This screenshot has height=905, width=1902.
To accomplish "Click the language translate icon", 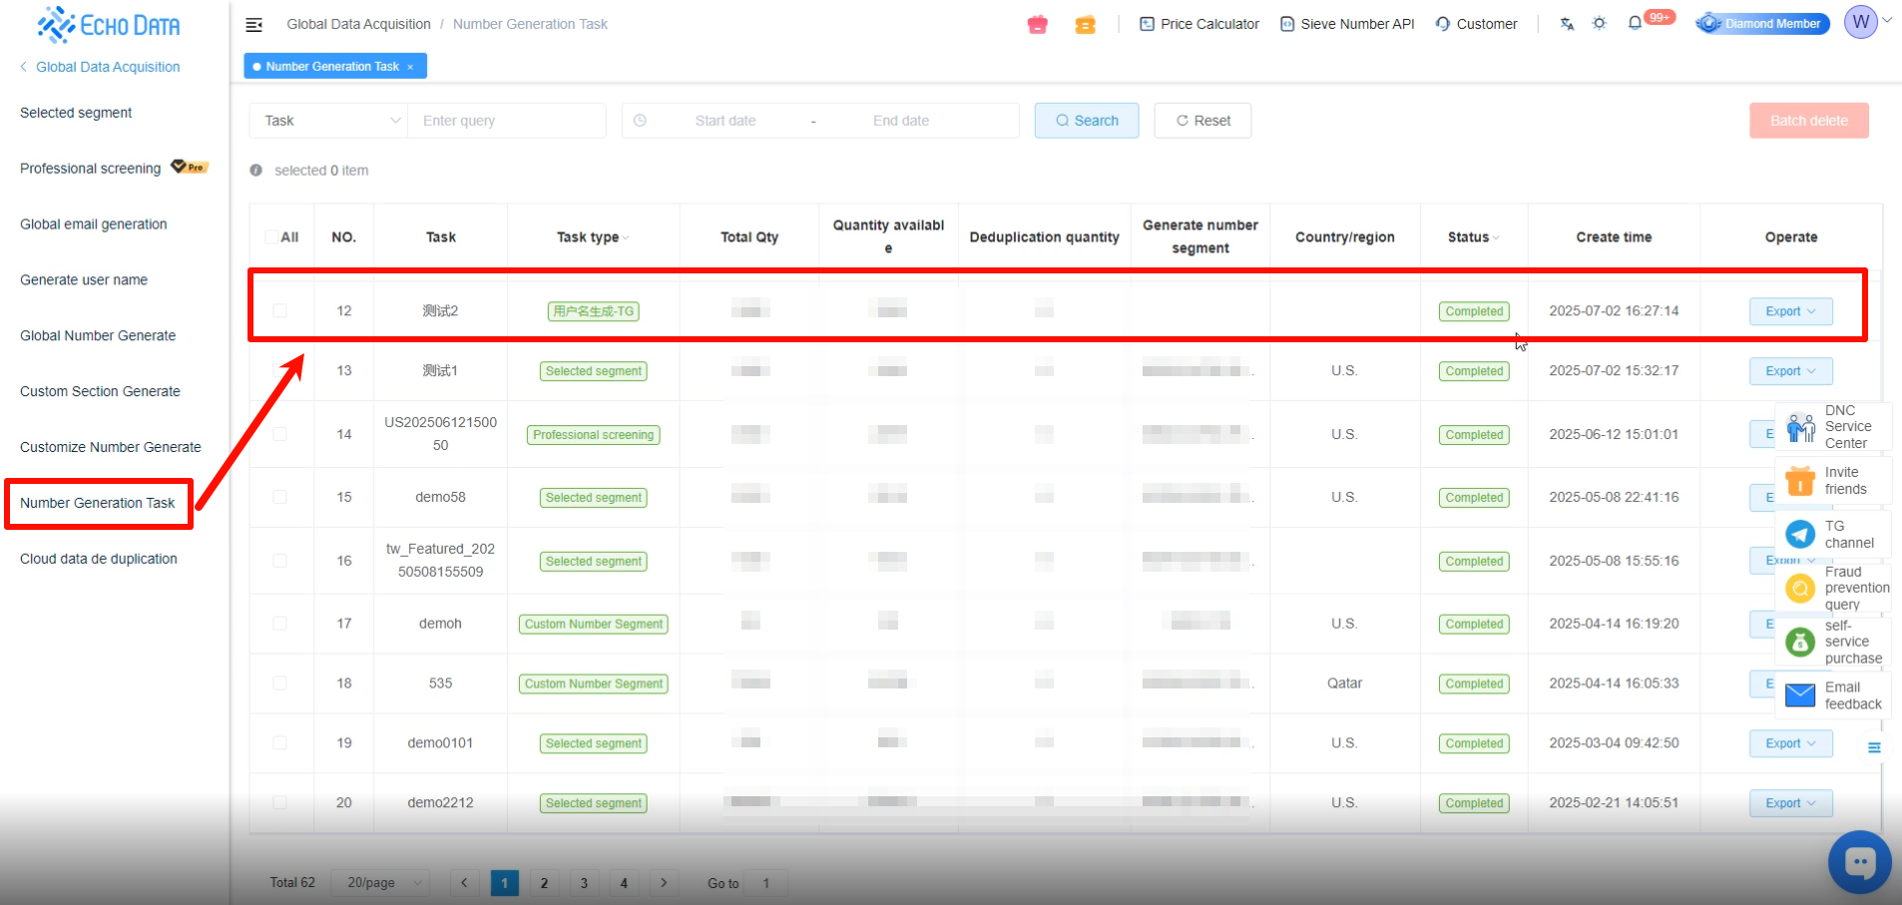I will [1567, 24].
